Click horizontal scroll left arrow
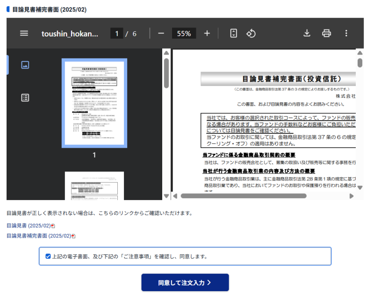 175,196
